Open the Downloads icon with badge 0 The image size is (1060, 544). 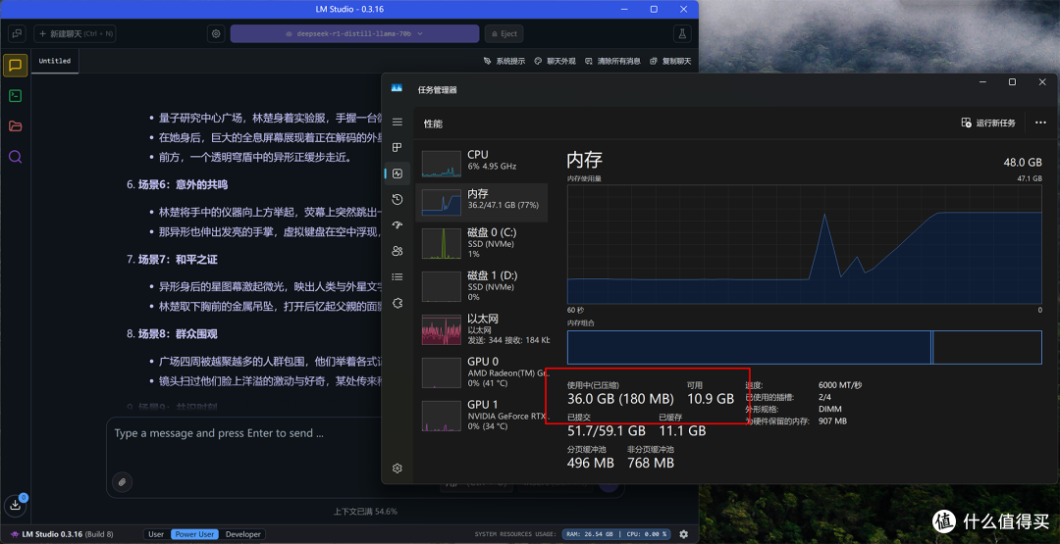(16, 504)
